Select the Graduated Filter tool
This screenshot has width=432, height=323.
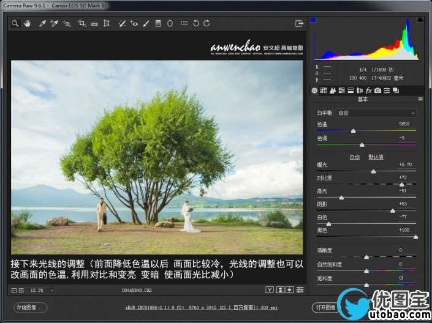point(158,23)
